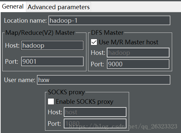Focus the Map/Reduce Master Host field
The image size is (181, 133).
pos(52,45)
